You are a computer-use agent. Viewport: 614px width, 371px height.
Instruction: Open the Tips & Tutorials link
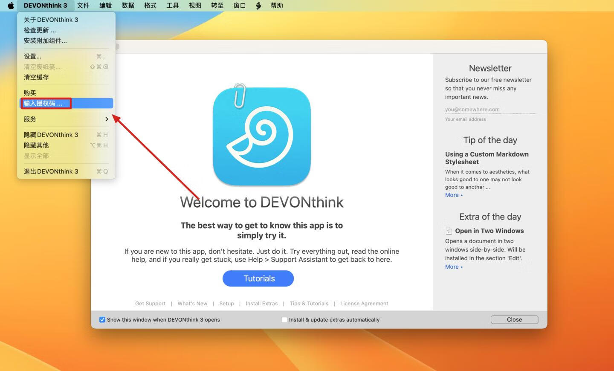(309, 304)
